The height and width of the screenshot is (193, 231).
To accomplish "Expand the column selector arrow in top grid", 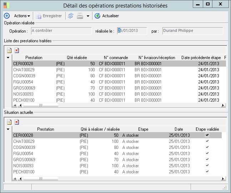I will 8,57.
